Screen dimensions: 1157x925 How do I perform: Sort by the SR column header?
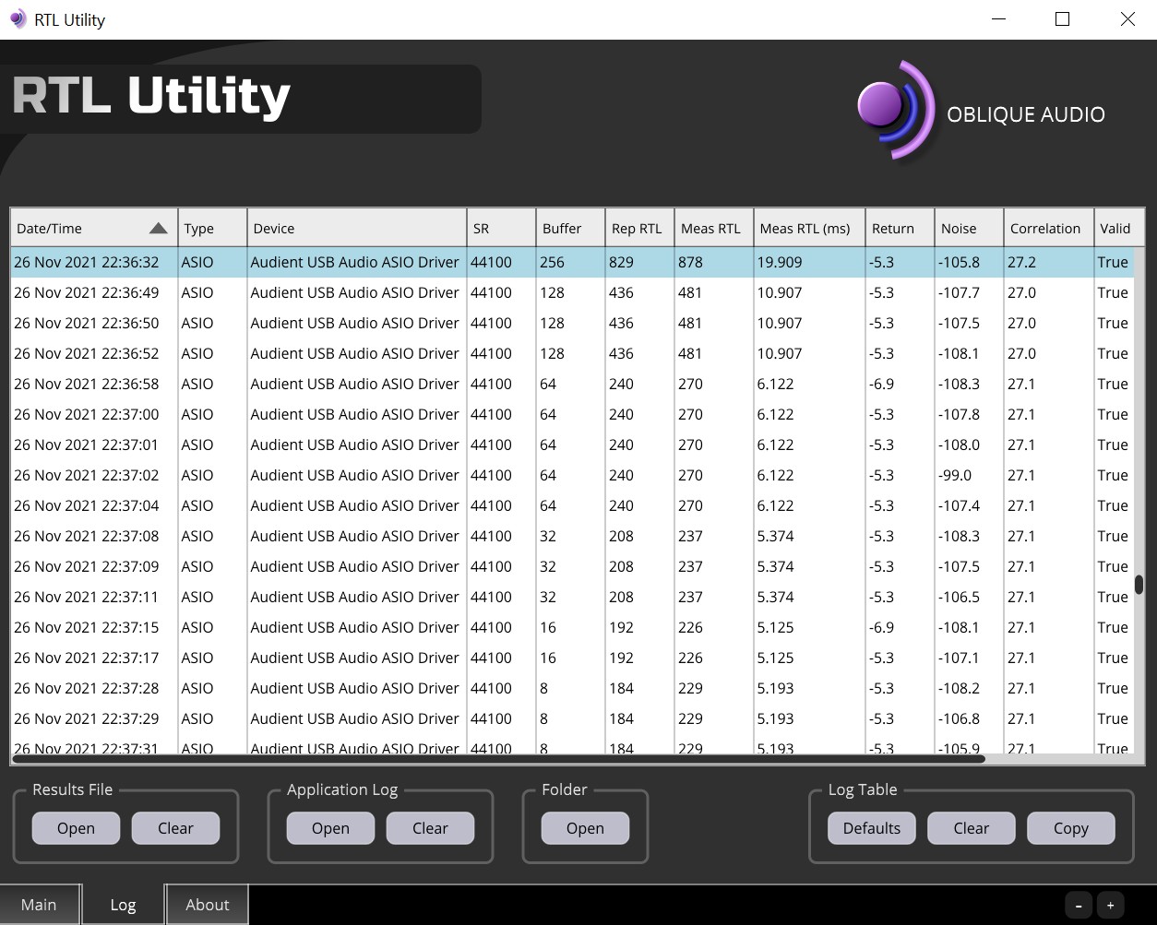coord(501,229)
